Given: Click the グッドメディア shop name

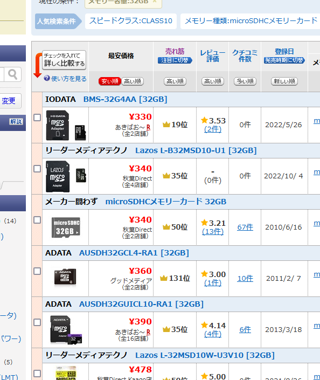Looking at the screenshot, I should [x=131, y=281].
